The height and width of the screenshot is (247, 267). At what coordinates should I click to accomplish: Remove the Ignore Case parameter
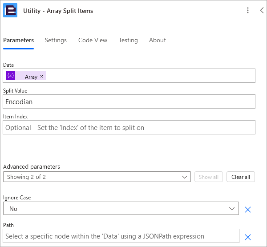coord(248,210)
